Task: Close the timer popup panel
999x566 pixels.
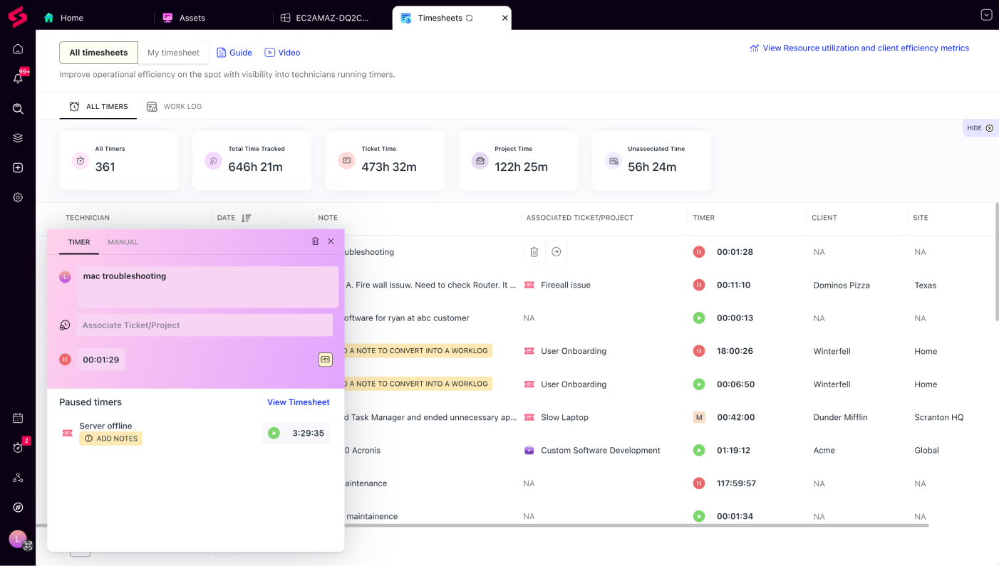Action: coord(331,241)
